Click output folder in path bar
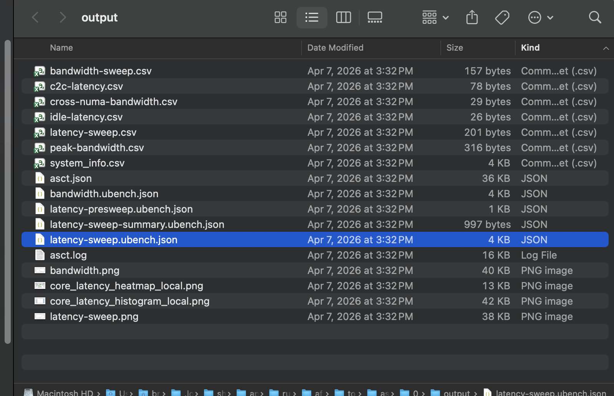614x396 pixels. coord(451,393)
